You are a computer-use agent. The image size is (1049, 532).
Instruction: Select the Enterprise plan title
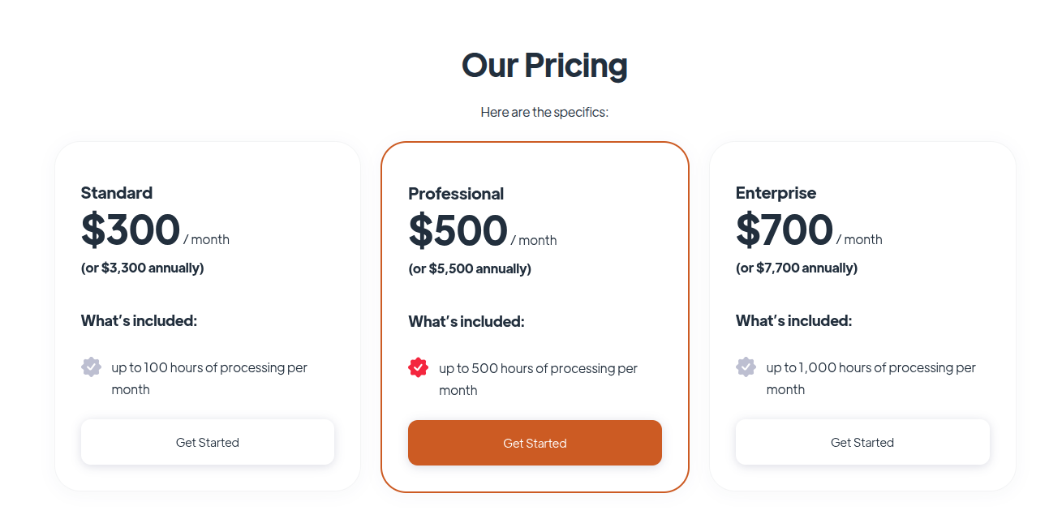pyautogui.click(x=776, y=192)
